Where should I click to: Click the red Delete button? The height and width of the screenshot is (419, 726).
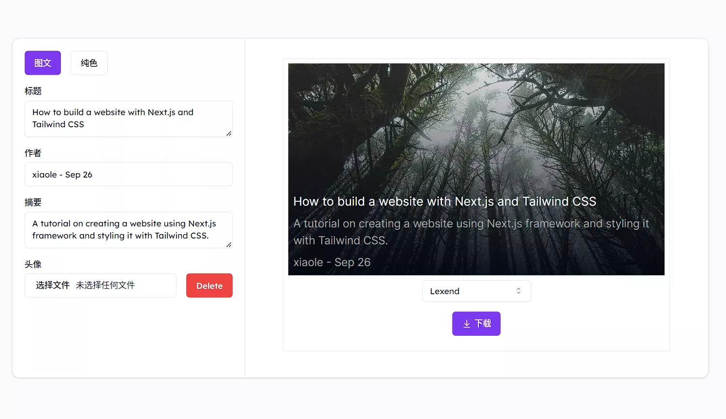(x=209, y=285)
